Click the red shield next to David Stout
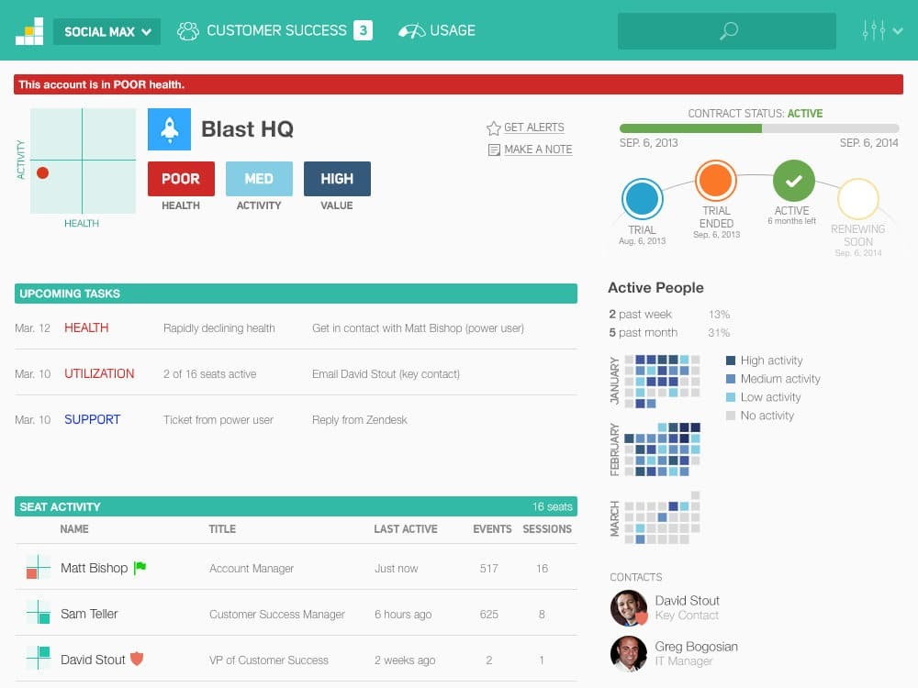 pos(138,659)
